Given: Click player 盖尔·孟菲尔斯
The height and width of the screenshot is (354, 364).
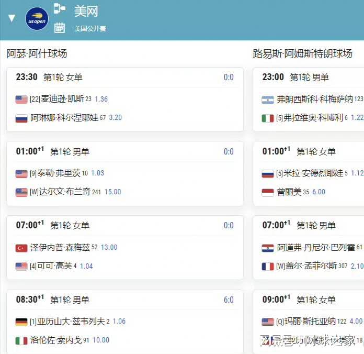Looking at the screenshot, I should click(311, 266).
